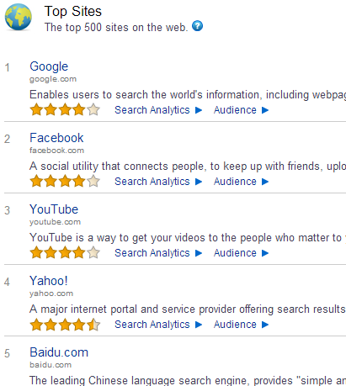This screenshot has width=346, height=386.
Task: Expand Search Analytics arrow for Google
Action: pyautogui.click(x=199, y=110)
